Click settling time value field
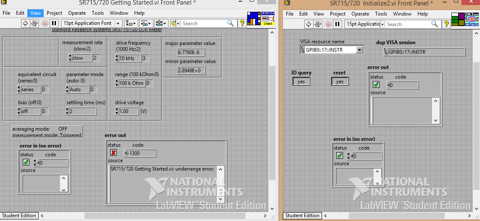The width and height of the screenshot is (480, 221). click(x=83, y=111)
